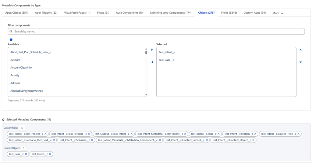Move selected item up with up arrow
The width and height of the screenshot is (312, 163).
301,50
